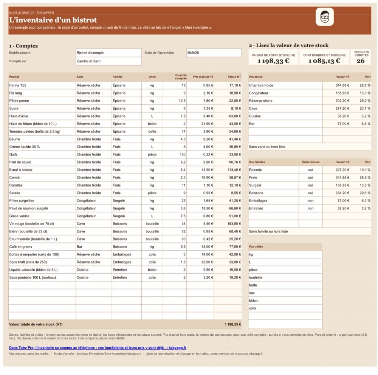Click the stock value total 1 198,33 € card
Viewport: 378px width, 375px height.
[273, 57]
